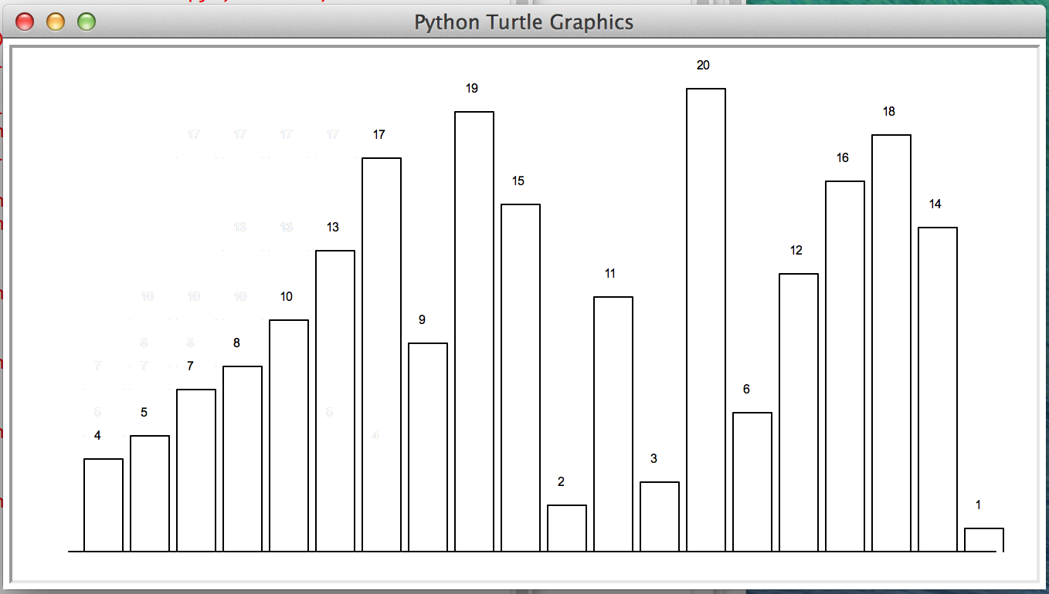Click the bar labeled 18
The height and width of the screenshot is (594, 1049).
pos(891,343)
